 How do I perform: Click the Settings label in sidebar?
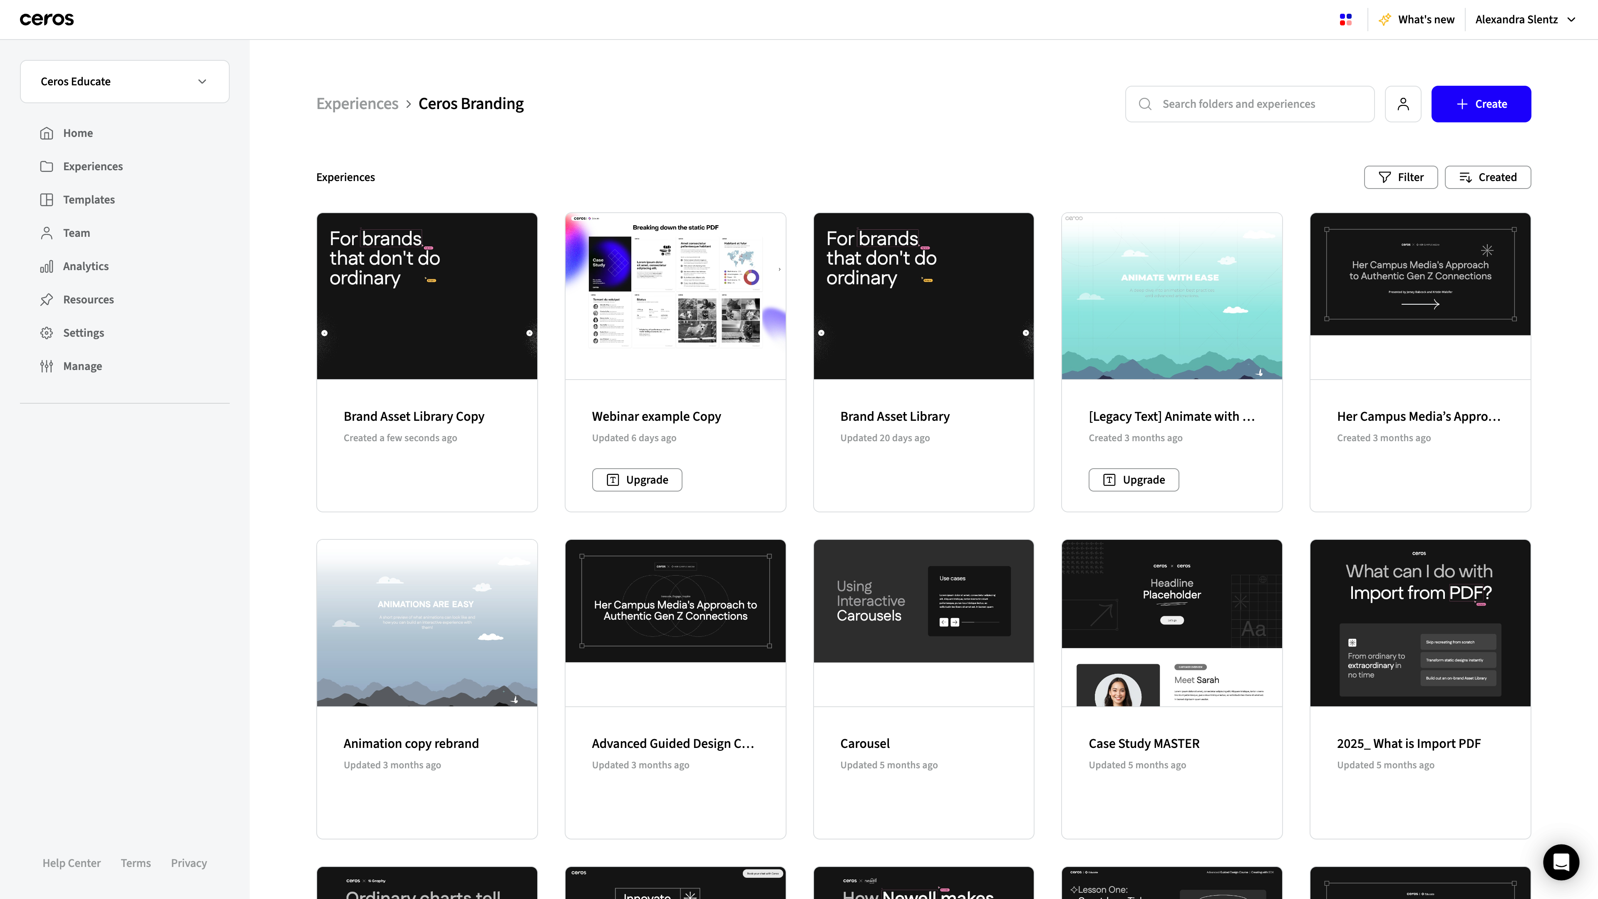[x=84, y=333]
